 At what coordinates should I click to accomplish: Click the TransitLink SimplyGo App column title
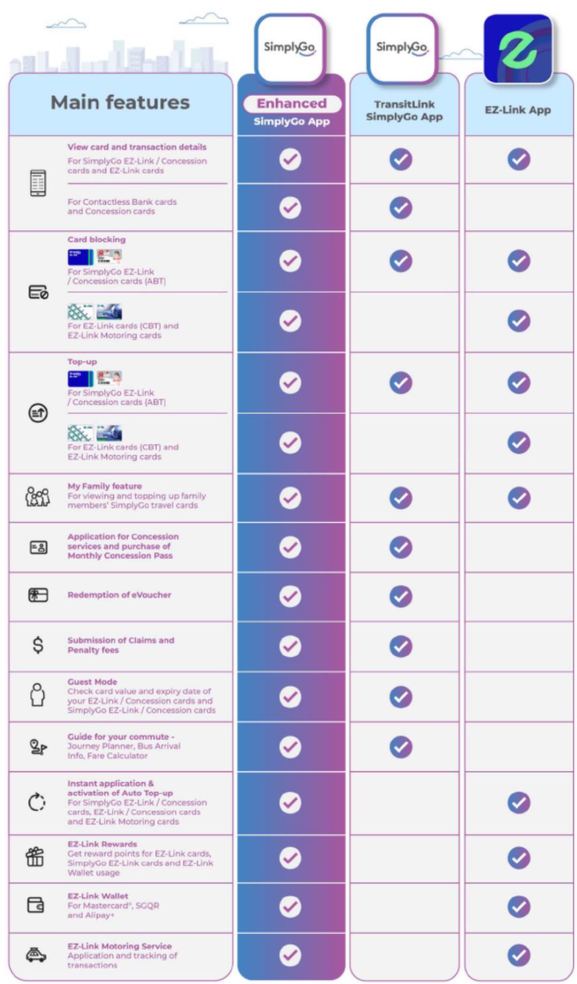[404, 111]
